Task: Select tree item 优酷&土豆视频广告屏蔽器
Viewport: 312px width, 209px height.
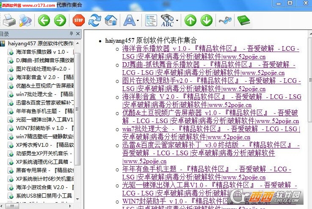Action: point(45,86)
